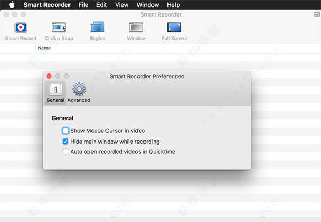Screen dimensions: 321x222
Task: Open the View menu
Action: (x=122, y=5)
